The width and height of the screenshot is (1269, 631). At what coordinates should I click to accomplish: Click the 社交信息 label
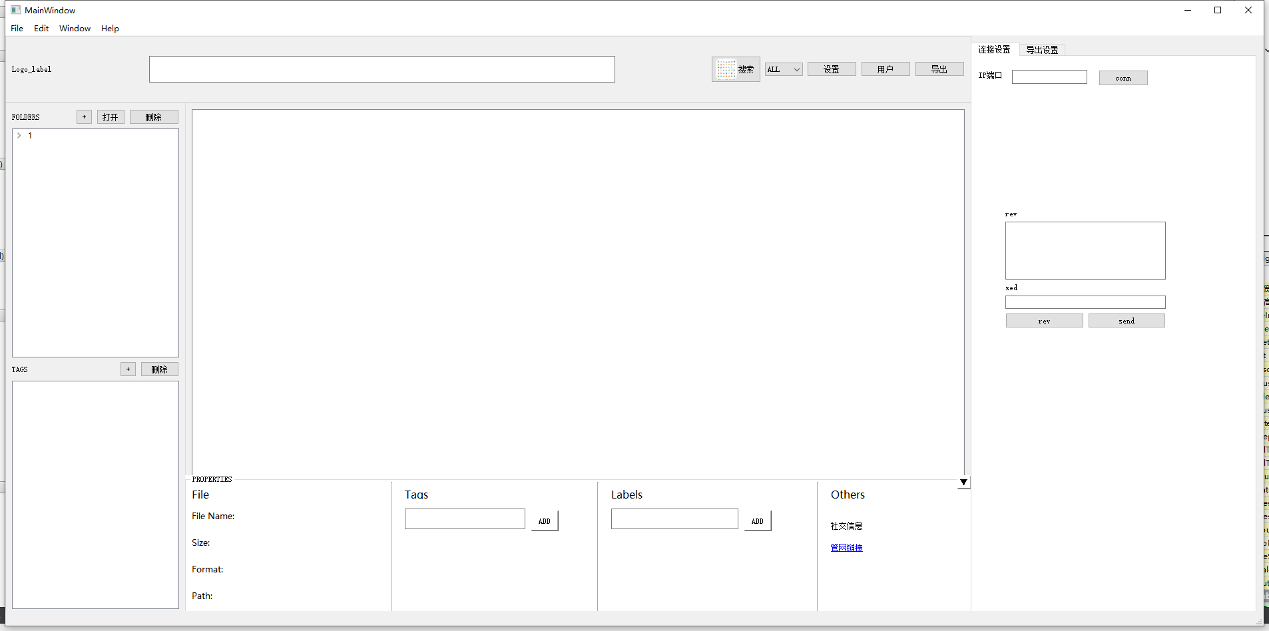coord(846,526)
